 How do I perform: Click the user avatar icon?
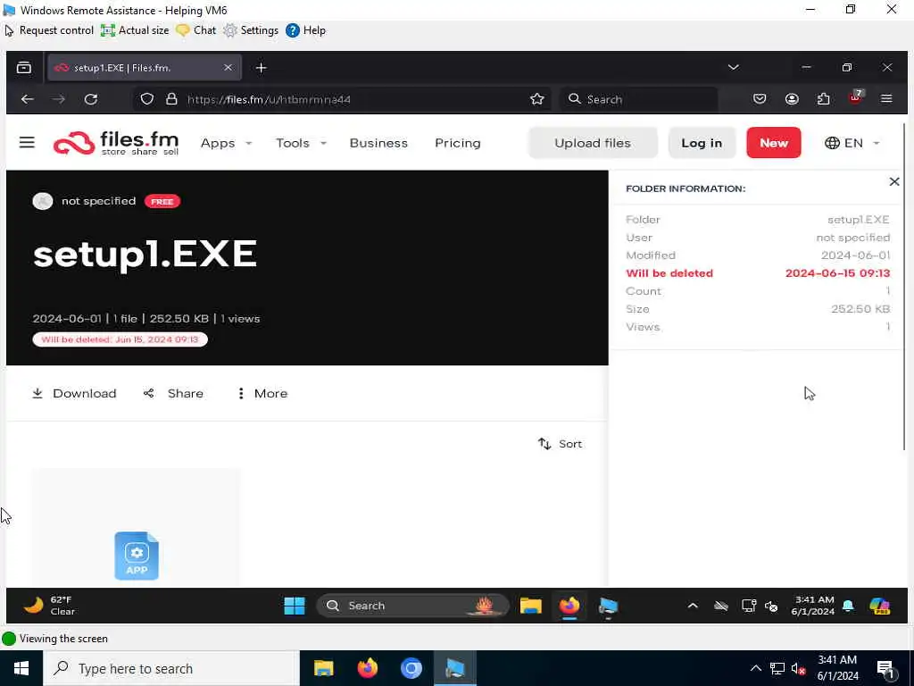pyautogui.click(x=43, y=201)
